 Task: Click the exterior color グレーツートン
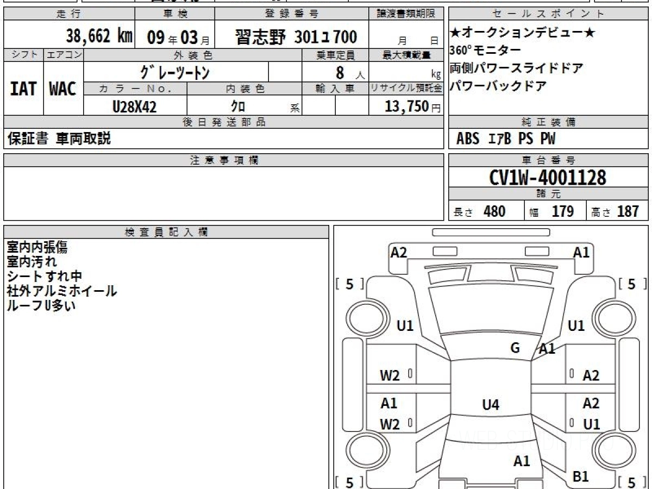coord(175,72)
